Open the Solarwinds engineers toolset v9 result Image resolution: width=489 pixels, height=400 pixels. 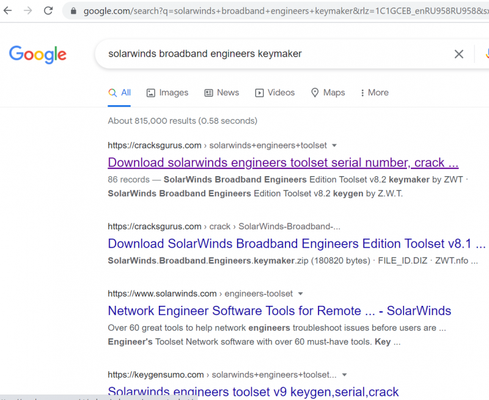point(253,391)
